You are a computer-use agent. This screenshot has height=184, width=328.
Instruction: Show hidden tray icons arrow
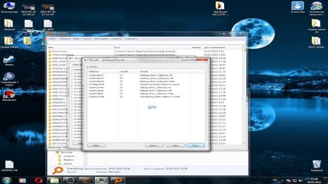tap(282, 180)
